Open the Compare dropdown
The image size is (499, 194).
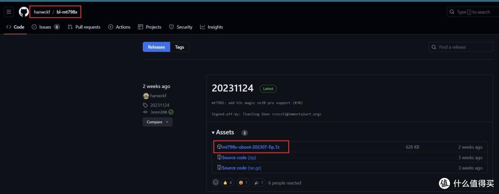[157, 122]
